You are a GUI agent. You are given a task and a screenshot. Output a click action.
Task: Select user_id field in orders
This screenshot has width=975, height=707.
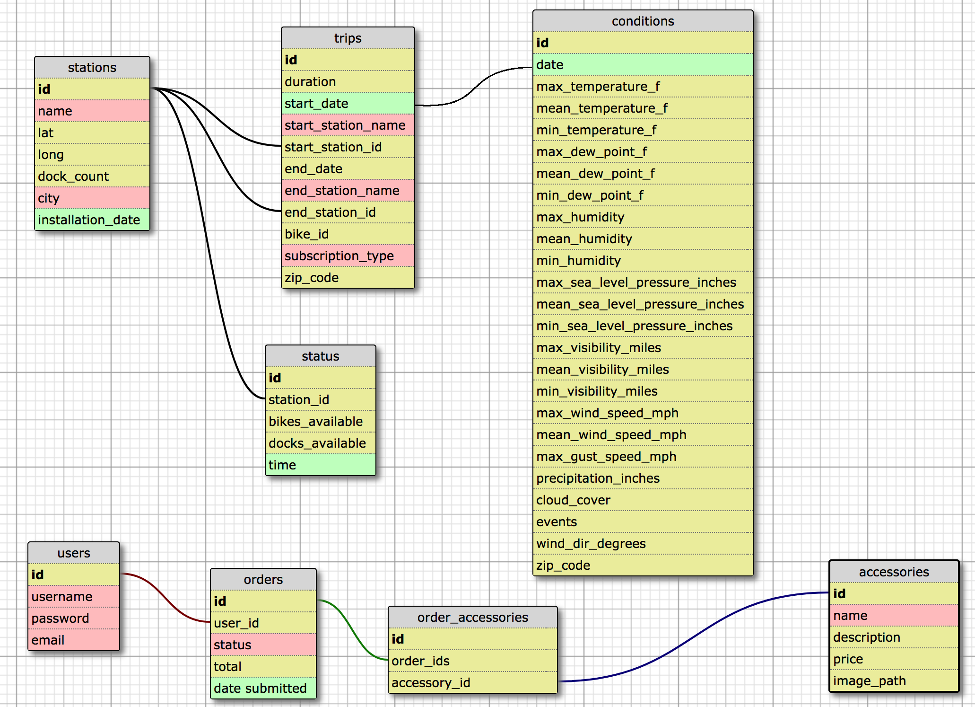pos(263,623)
